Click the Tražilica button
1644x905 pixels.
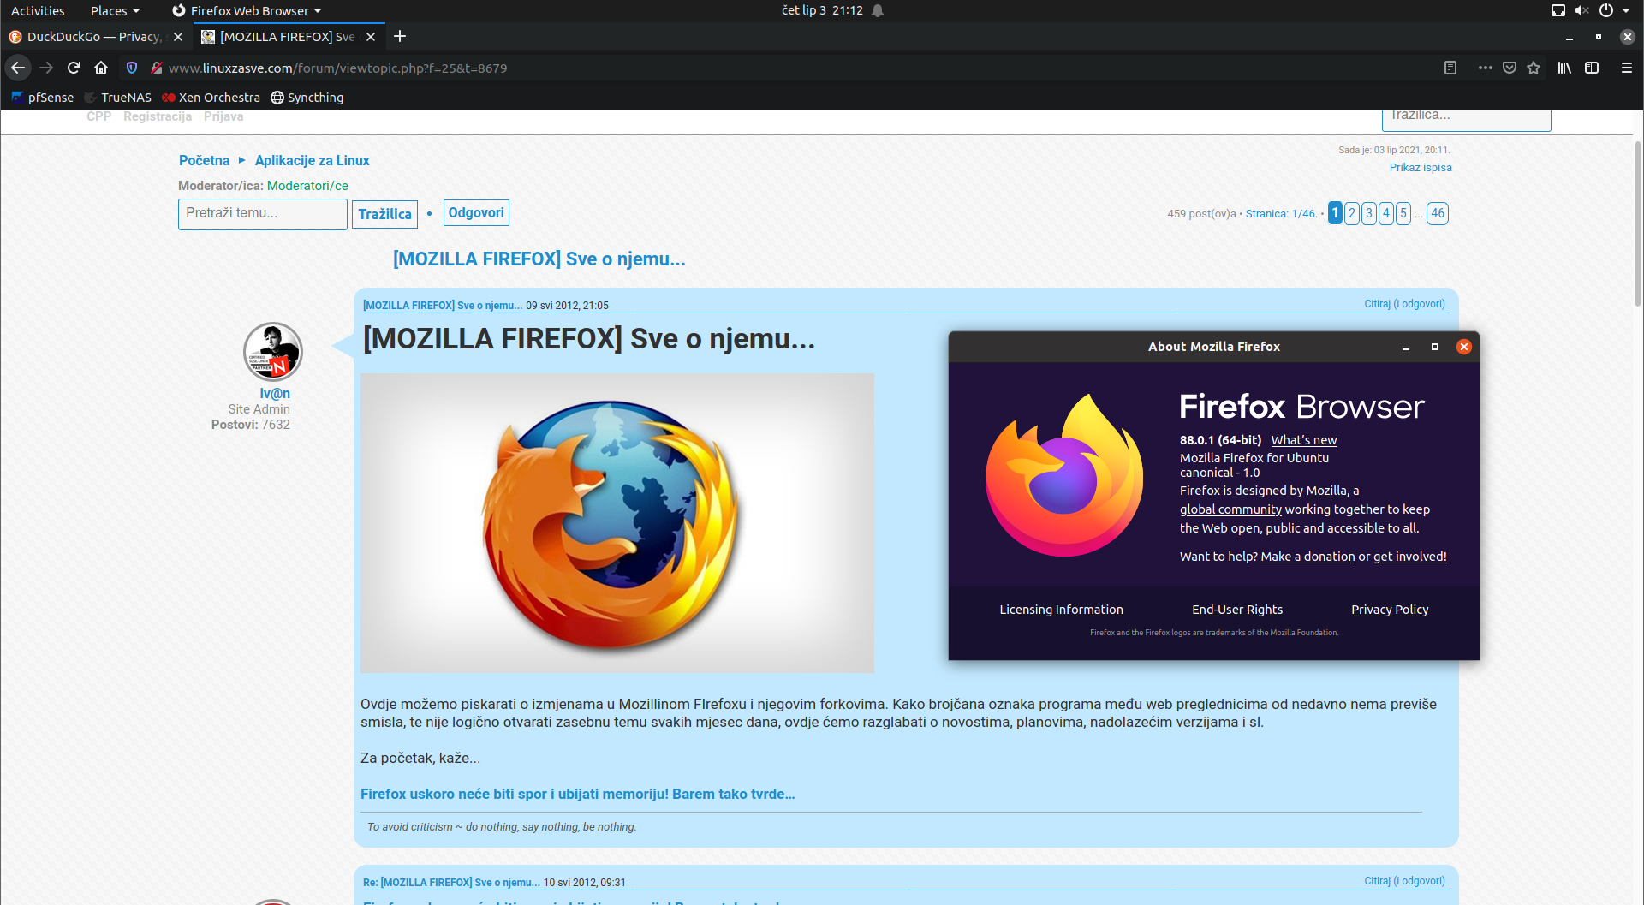[384, 214]
